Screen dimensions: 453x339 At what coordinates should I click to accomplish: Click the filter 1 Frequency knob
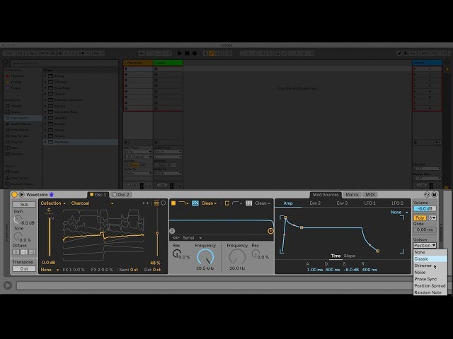(x=205, y=256)
